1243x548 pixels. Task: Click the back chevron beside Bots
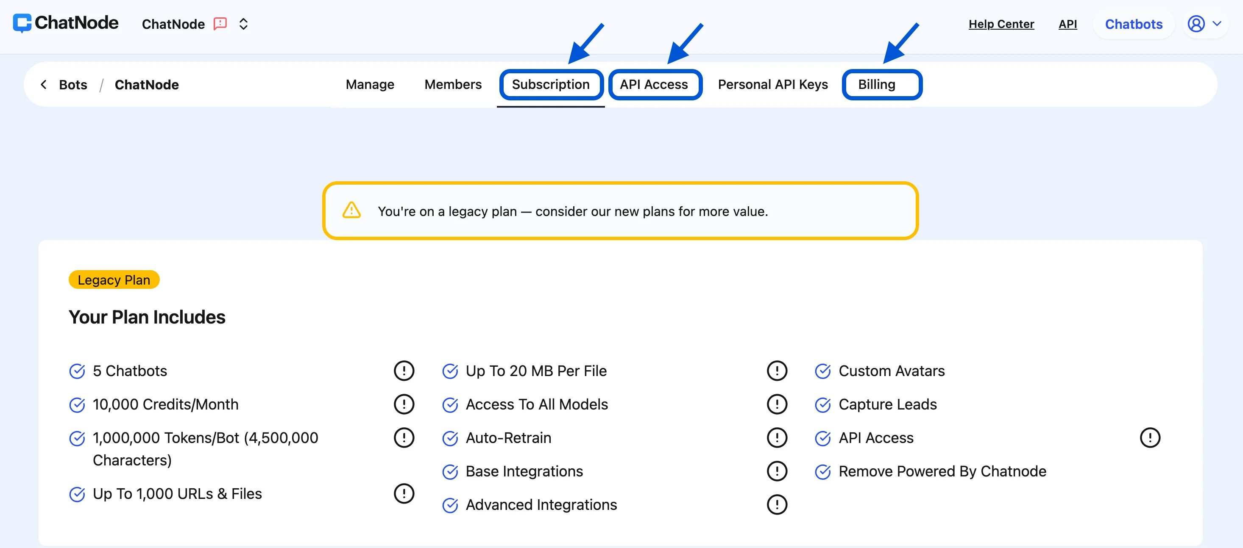pos(43,84)
